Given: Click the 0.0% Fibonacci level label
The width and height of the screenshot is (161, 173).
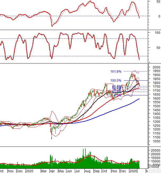Looking at the screenshot, I should [117, 95].
